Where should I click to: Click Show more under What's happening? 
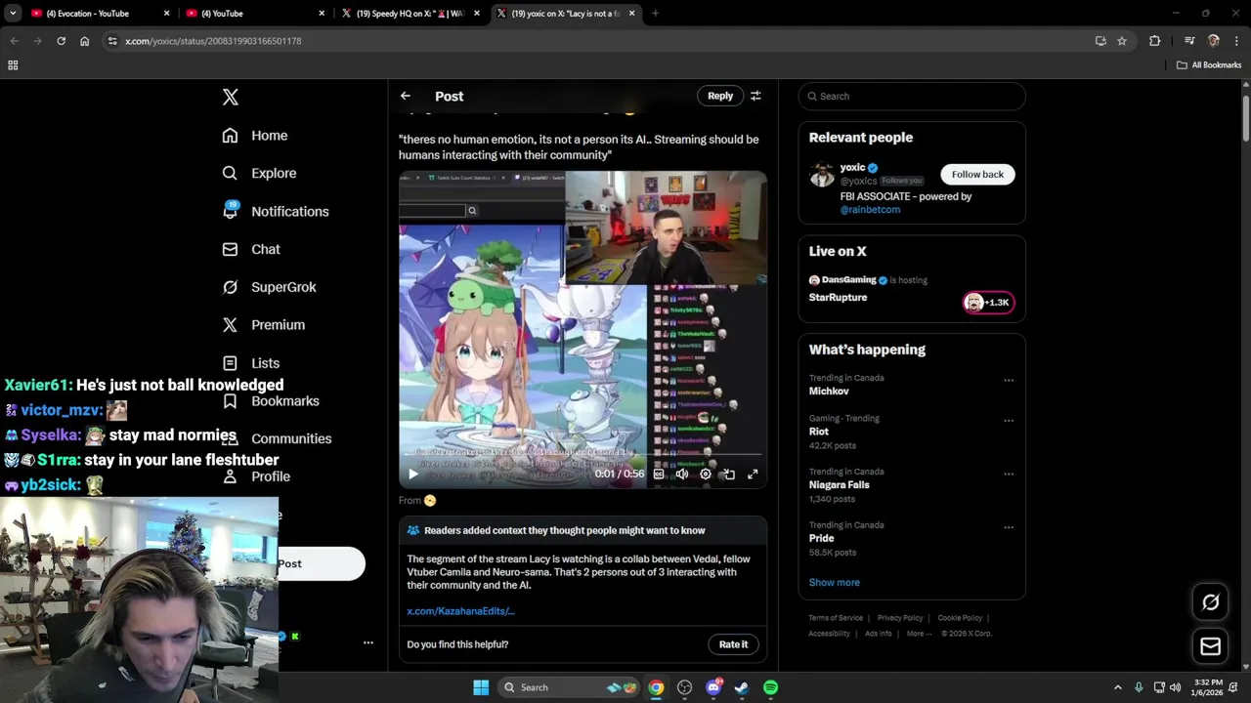(834, 583)
